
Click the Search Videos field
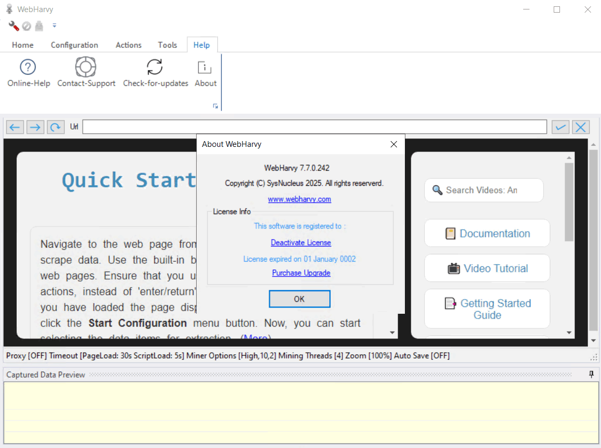[484, 190]
